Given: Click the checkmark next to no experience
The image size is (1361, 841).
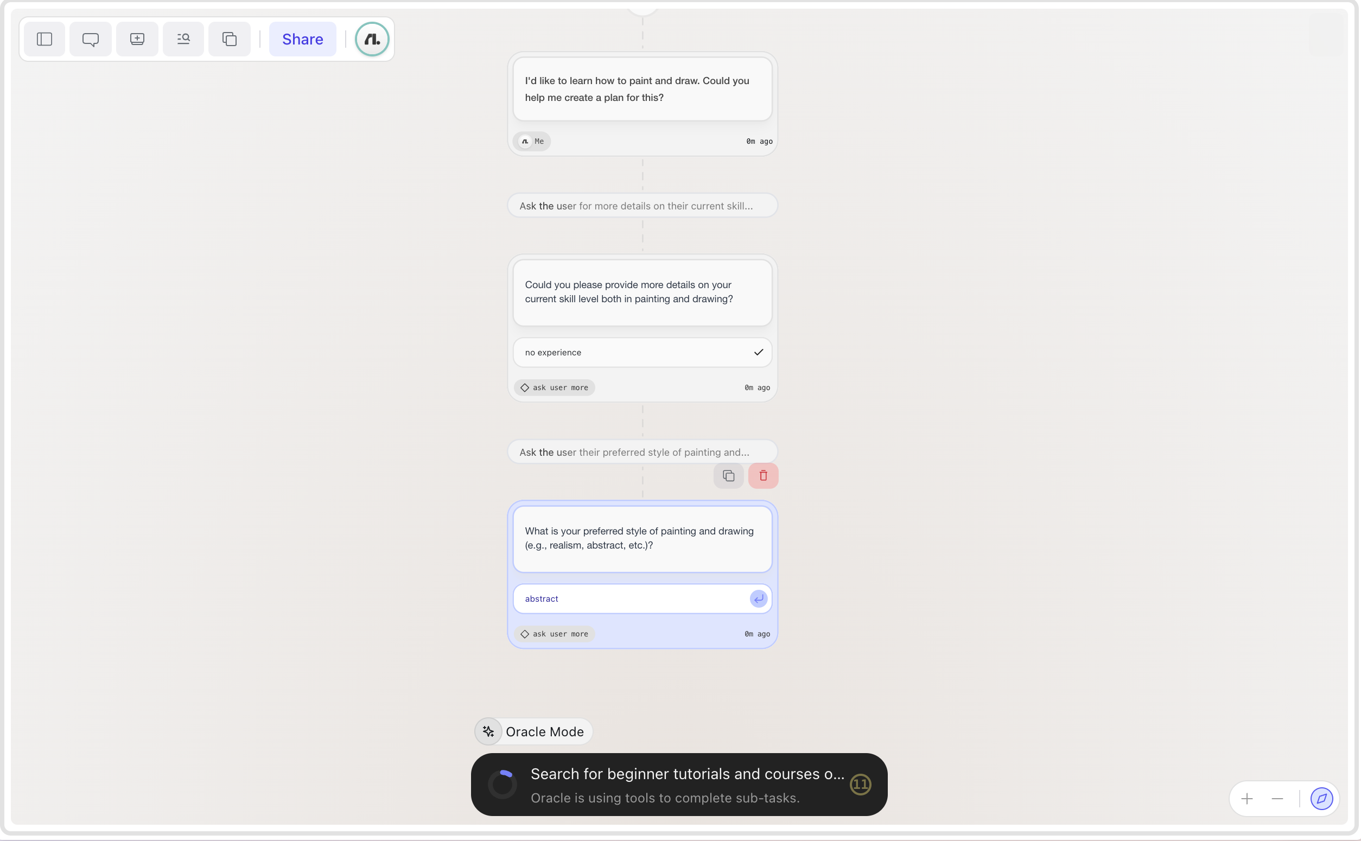Looking at the screenshot, I should click(759, 353).
